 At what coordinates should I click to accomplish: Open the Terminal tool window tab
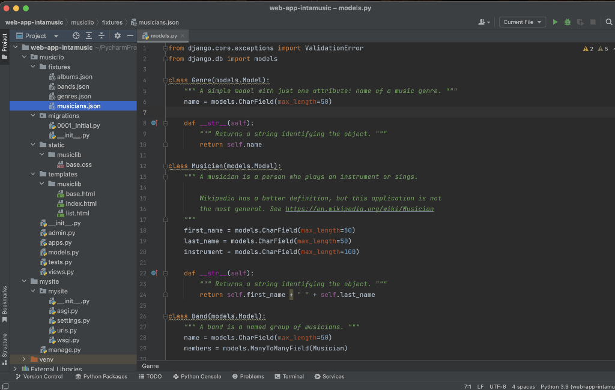289,377
